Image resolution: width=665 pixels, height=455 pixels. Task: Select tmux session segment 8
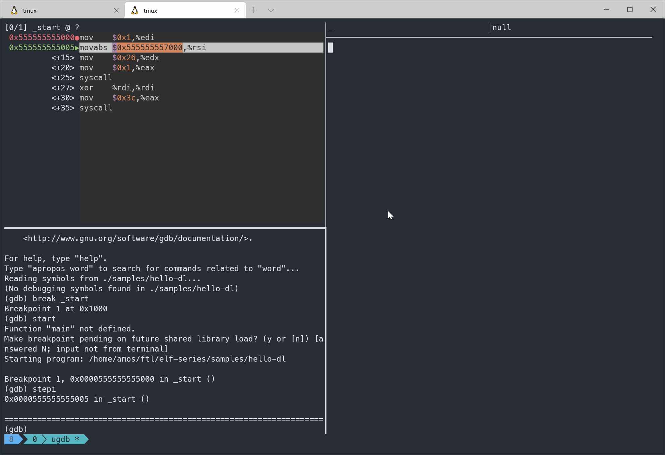point(11,439)
